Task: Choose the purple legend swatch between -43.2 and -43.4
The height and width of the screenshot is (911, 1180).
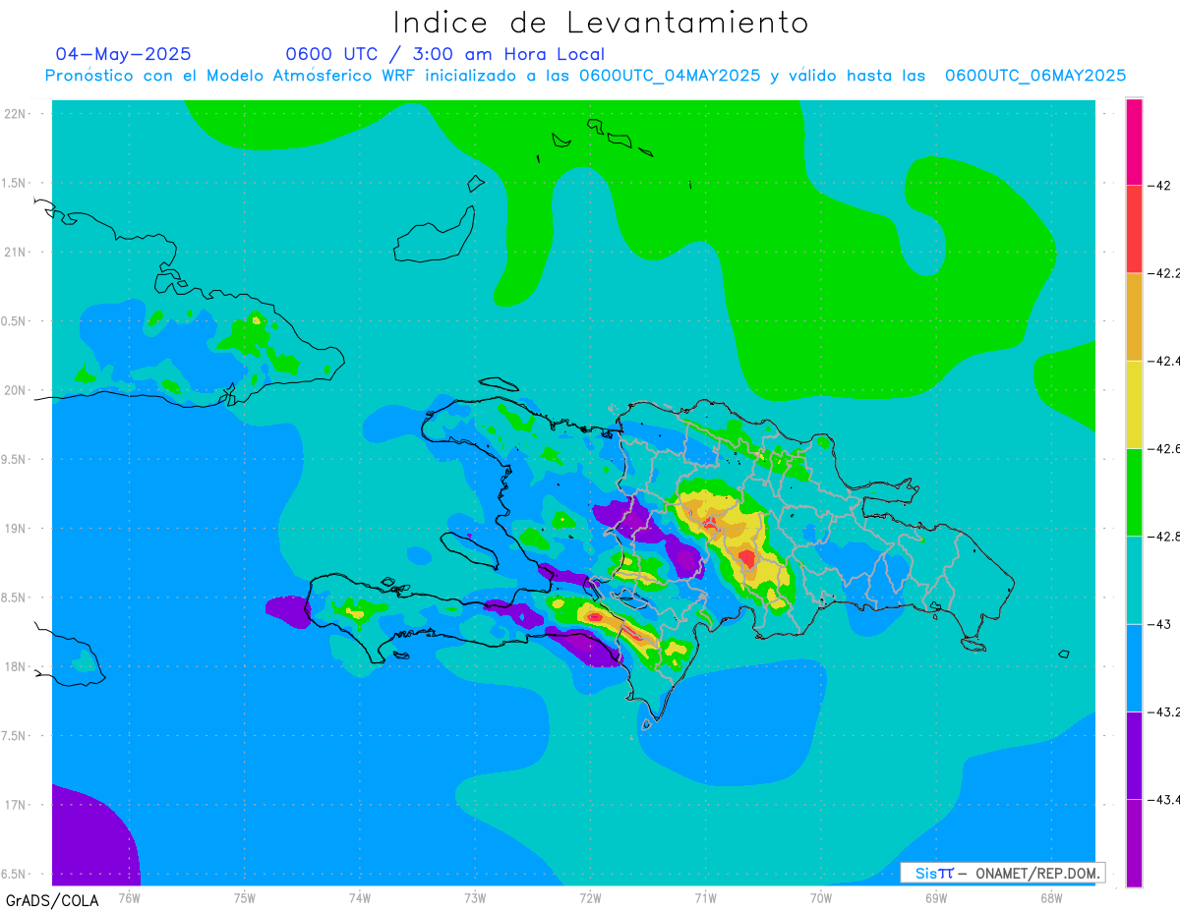Action: click(x=1134, y=755)
